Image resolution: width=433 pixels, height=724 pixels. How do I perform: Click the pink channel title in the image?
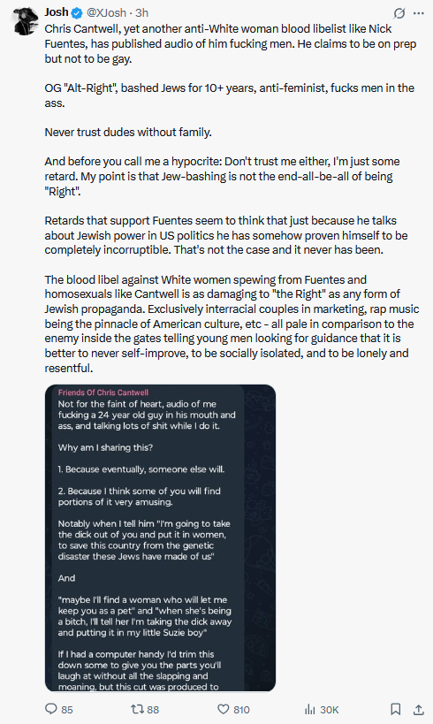click(103, 392)
